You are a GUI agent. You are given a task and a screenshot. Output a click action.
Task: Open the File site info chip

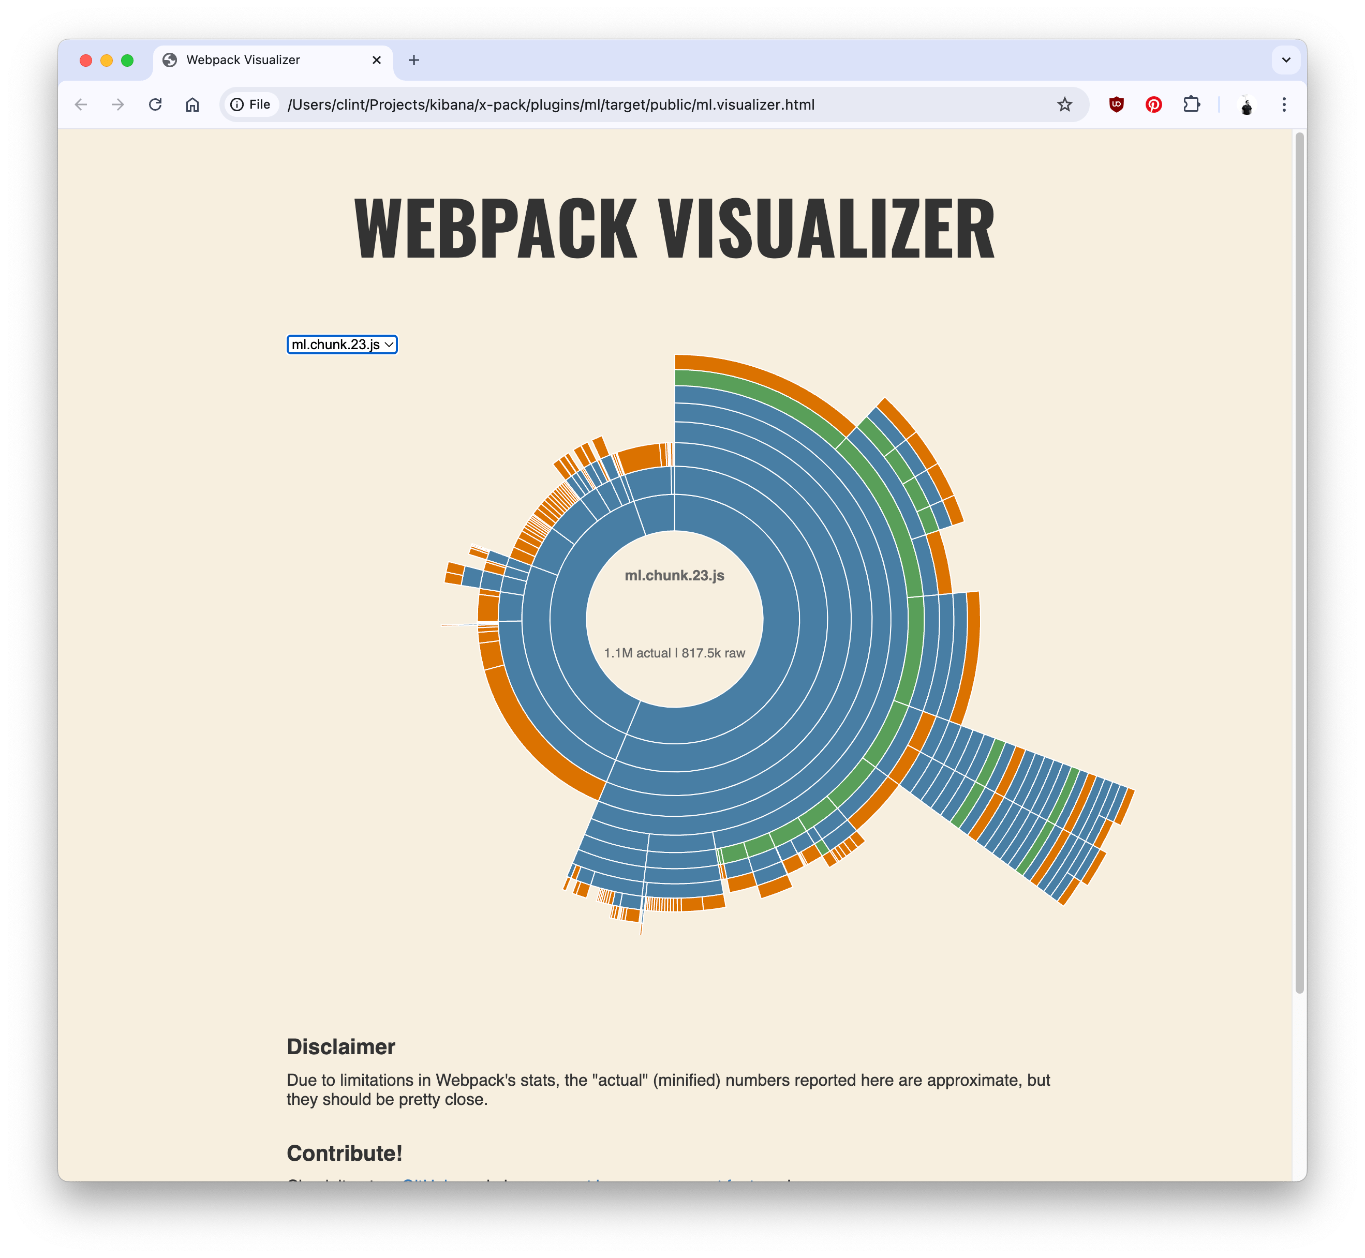[250, 105]
